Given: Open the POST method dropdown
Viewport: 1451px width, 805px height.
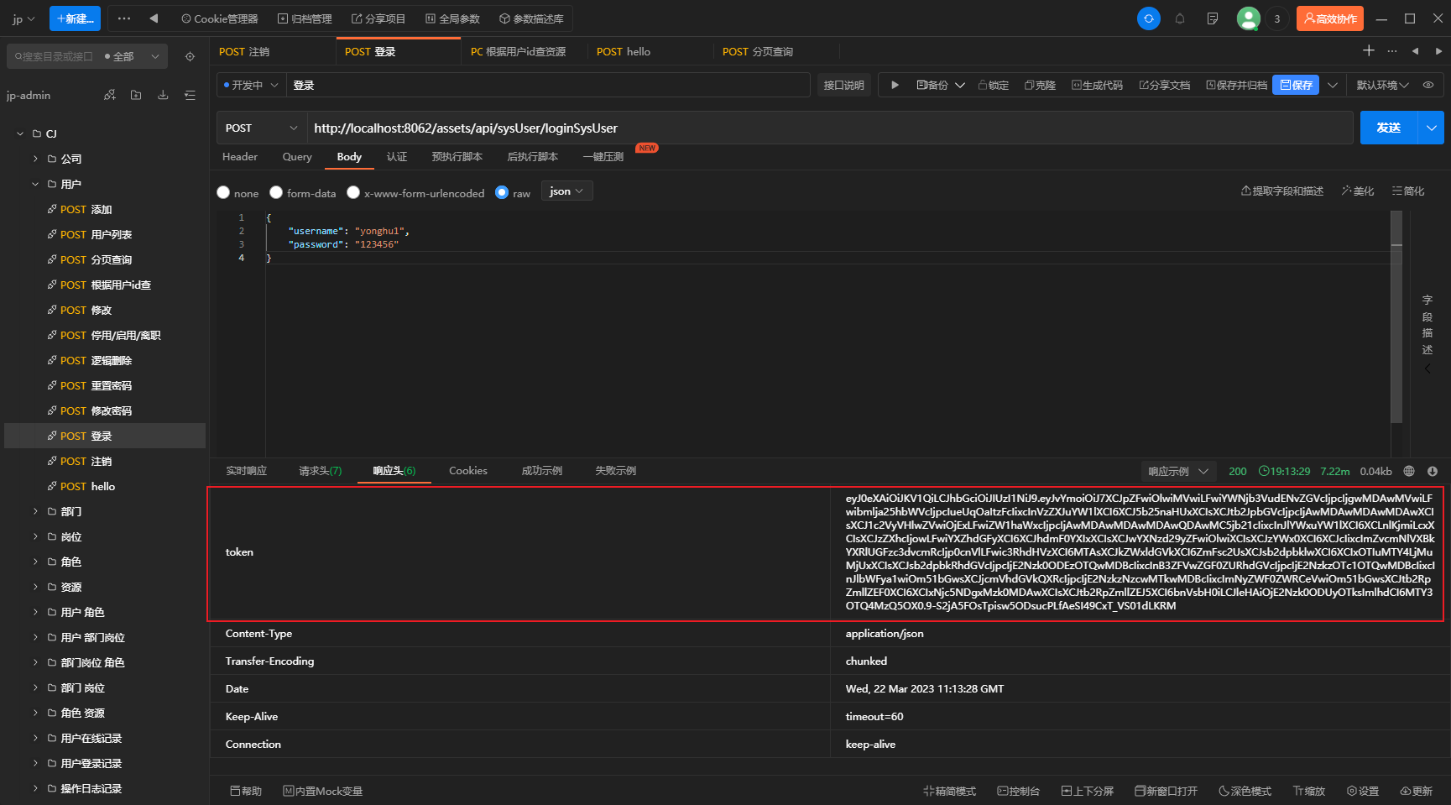Looking at the screenshot, I should pyautogui.click(x=261, y=128).
